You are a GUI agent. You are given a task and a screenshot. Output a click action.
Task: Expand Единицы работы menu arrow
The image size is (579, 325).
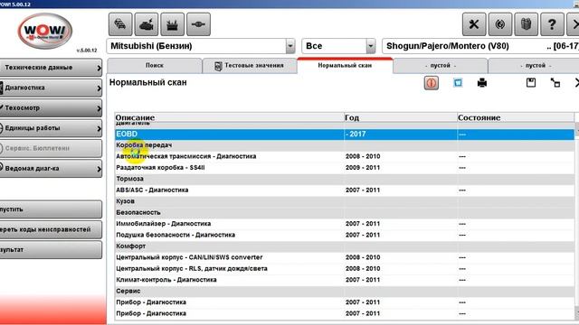(x=99, y=128)
